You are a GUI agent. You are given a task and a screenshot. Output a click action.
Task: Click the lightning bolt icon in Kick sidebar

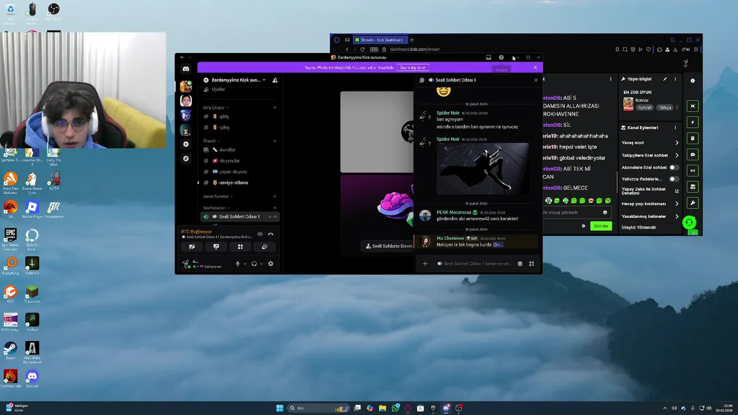(x=693, y=122)
